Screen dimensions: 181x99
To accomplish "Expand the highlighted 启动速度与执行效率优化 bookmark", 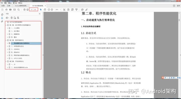I will coord(7,43).
